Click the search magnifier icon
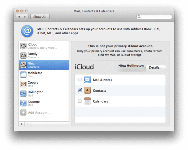The image size is (188, 150). coord(139,17)
